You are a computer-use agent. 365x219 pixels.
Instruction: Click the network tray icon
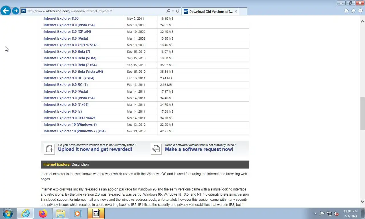tap(329, 214)
